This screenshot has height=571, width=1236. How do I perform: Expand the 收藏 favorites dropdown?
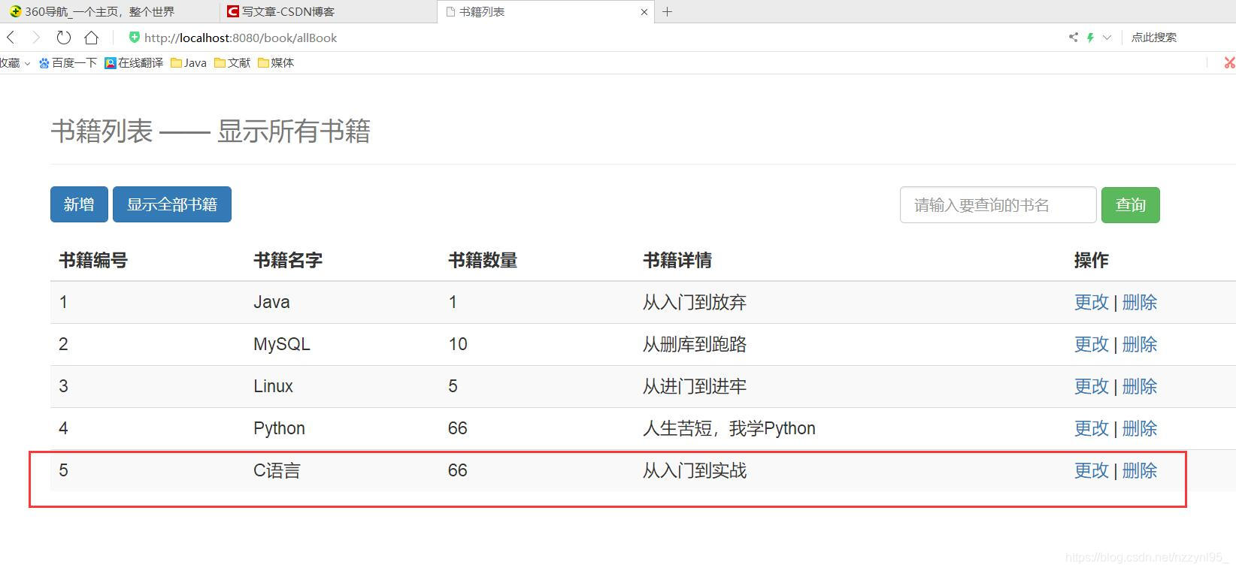[x=15, y=63]
